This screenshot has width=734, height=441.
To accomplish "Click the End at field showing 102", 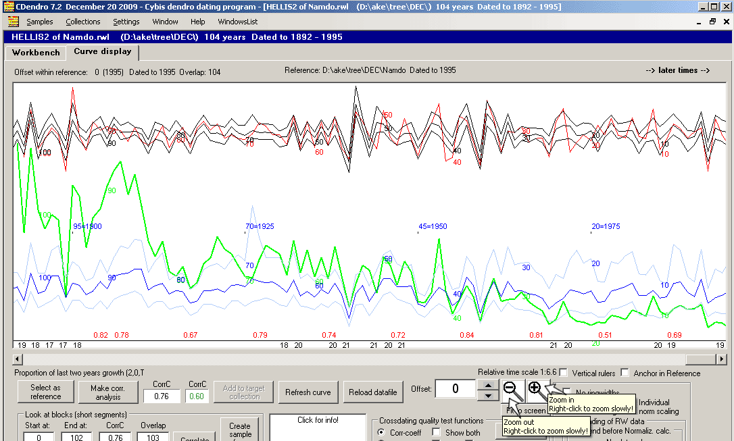I will [x=76, y=436].
